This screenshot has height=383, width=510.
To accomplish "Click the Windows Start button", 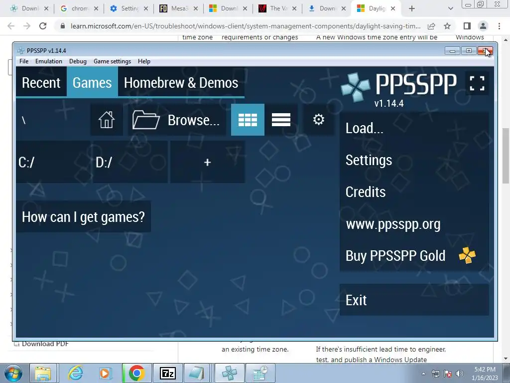I will pos(13,373).
